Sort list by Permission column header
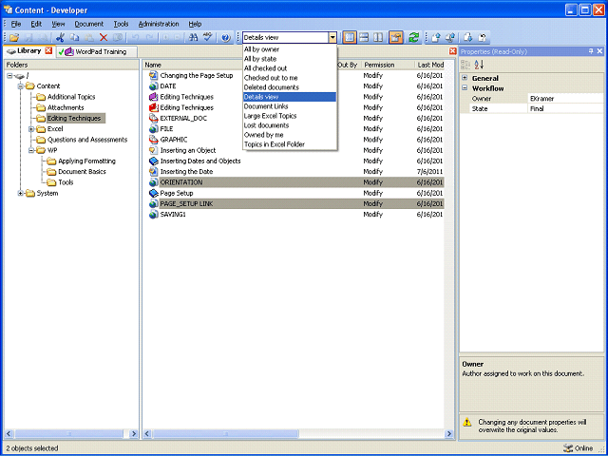 (380, 65)
